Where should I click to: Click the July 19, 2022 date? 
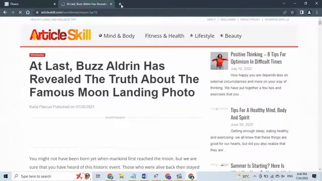pyautogui.click(x=241, y=69)
